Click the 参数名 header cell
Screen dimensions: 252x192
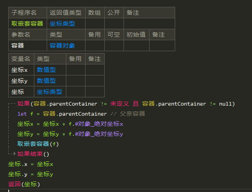(27, 35)
